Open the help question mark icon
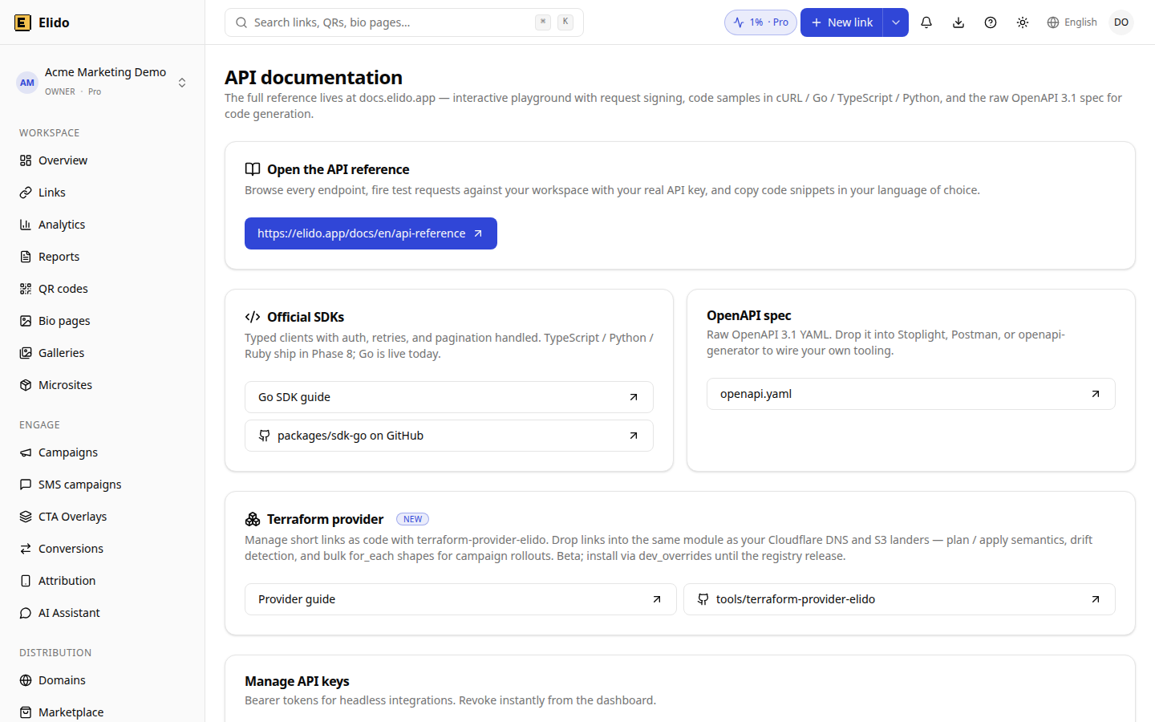This screenshot has height=722, width=1155. pos(991,22)
